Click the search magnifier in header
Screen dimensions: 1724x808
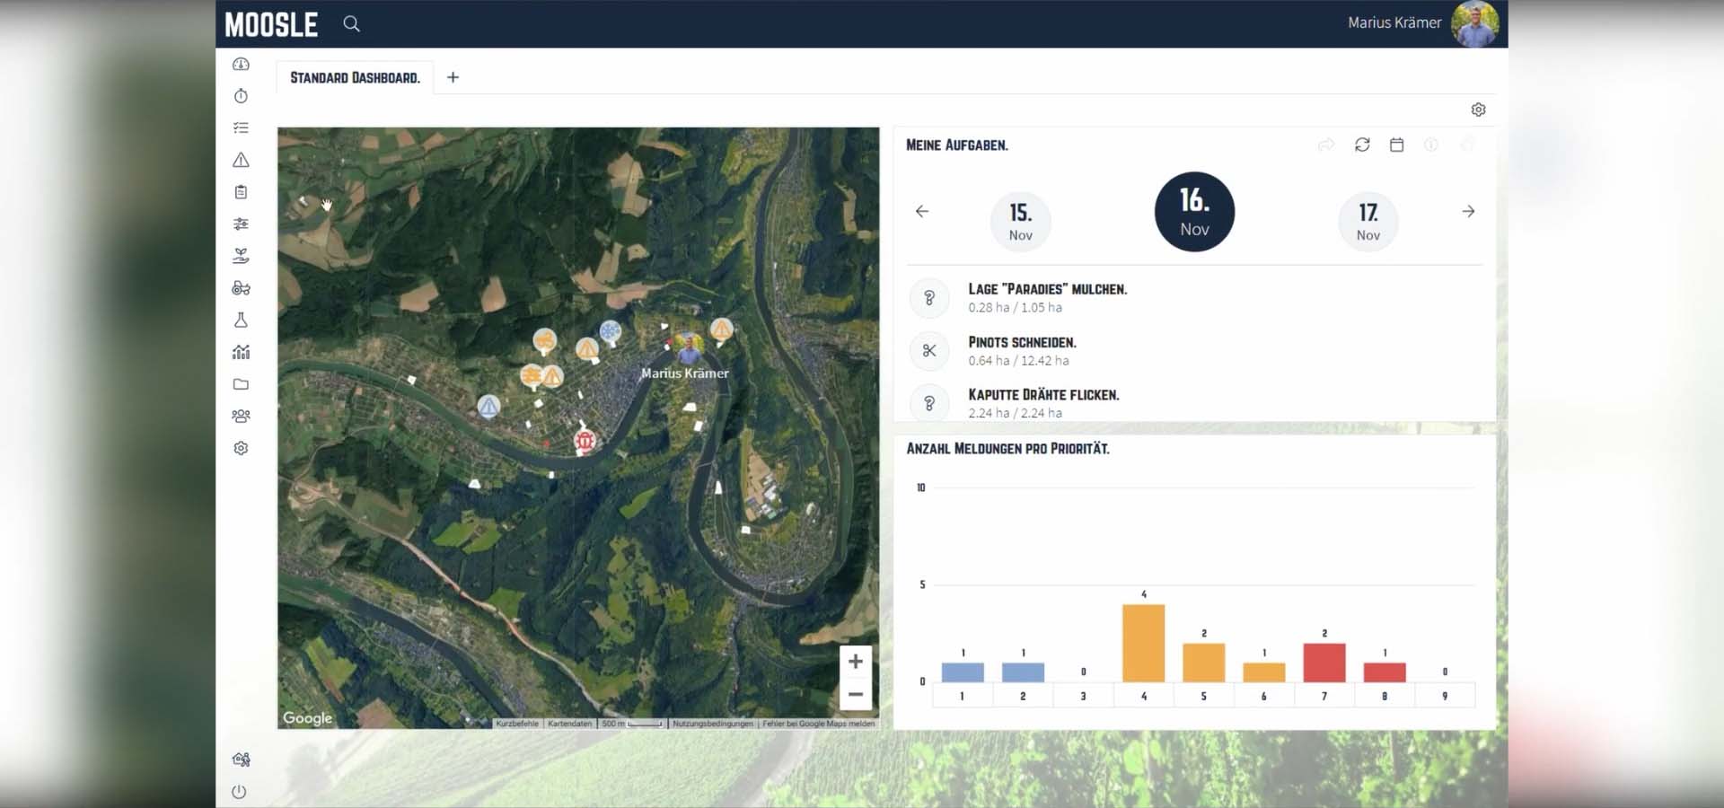(351, 24)
